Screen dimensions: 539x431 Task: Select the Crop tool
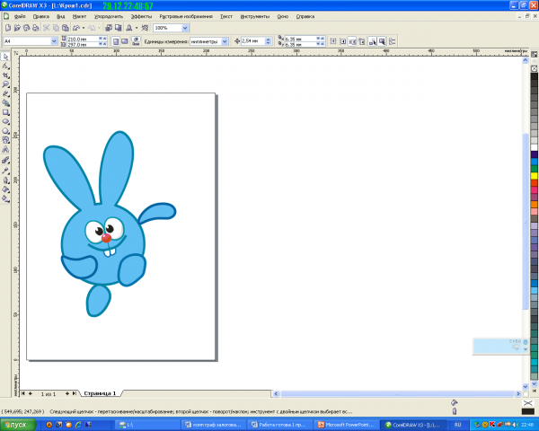(5, 75)
